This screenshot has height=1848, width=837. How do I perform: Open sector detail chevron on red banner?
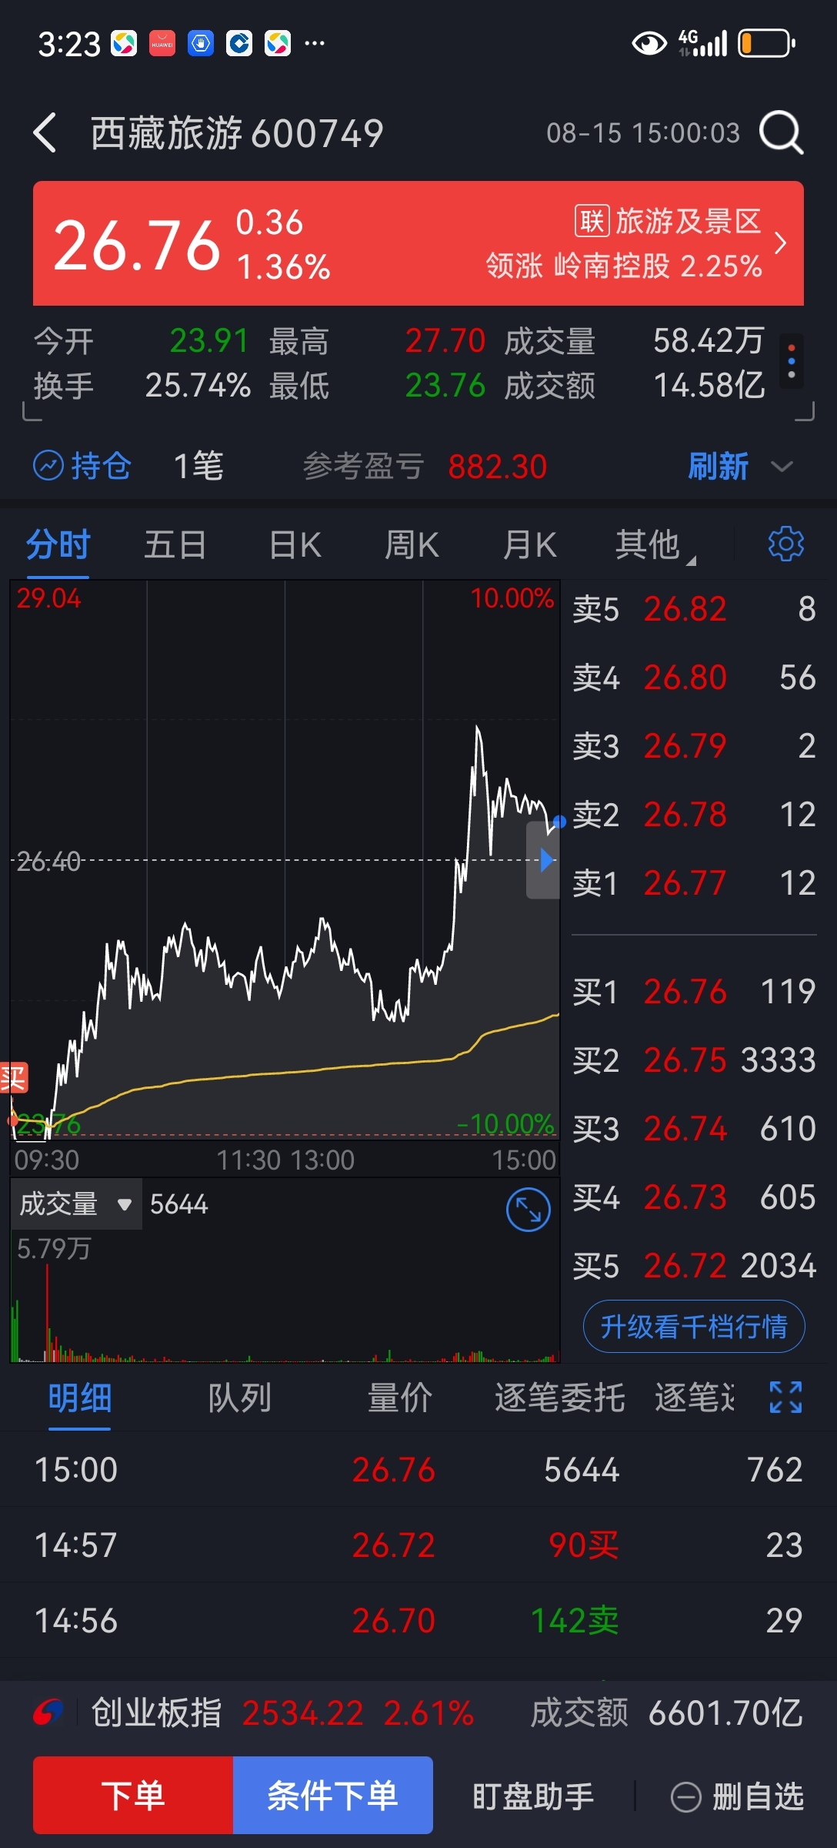click(x=780, y=243)
